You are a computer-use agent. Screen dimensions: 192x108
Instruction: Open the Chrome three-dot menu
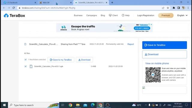point(188,8)
